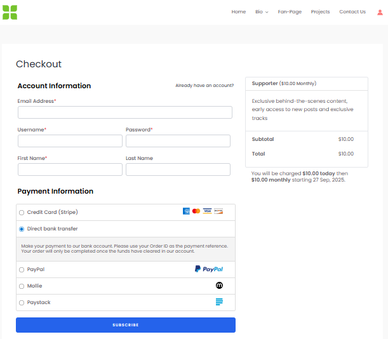Click the plan description text

(302, 109)
